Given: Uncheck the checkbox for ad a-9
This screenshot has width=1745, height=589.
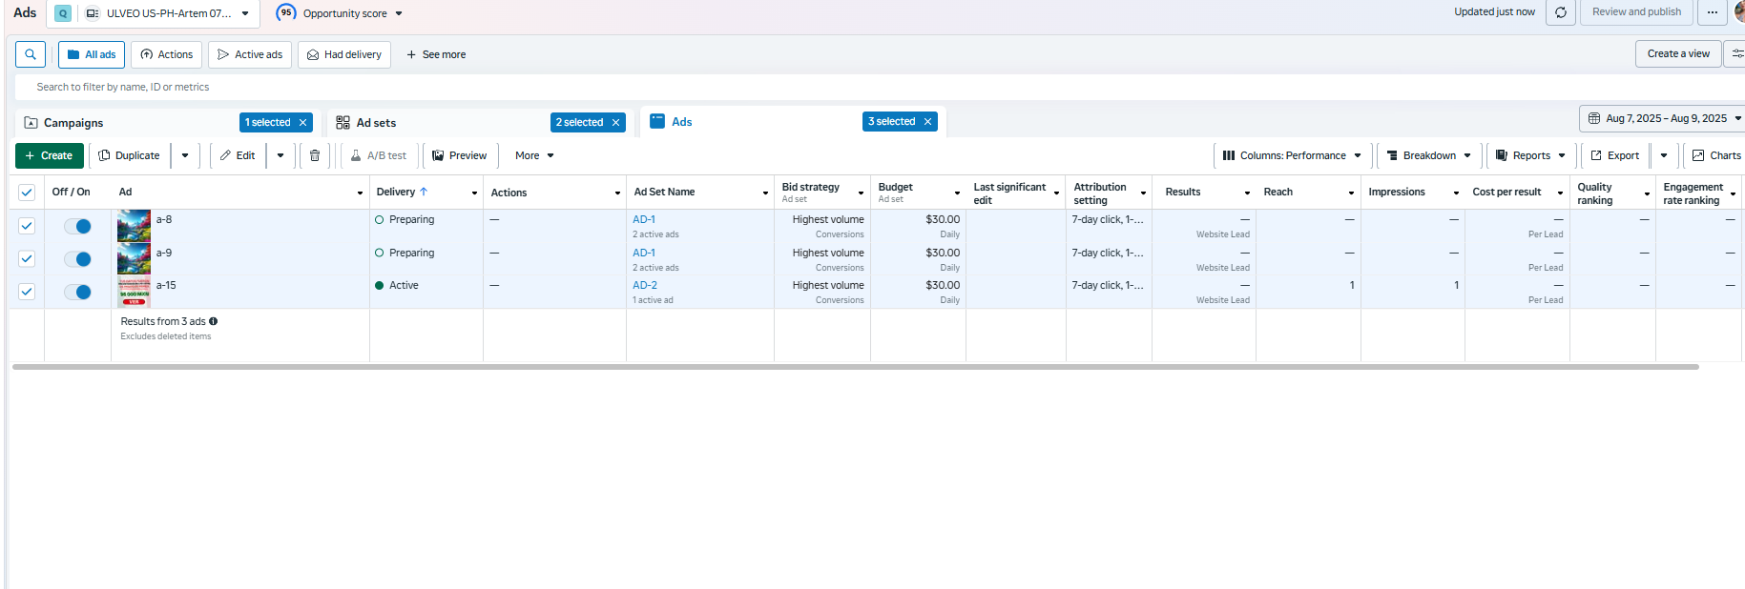Looking at the screenshot, I should [27, 258].
